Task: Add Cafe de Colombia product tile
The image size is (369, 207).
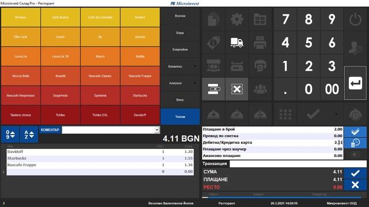Action: [x=100, y=17]
